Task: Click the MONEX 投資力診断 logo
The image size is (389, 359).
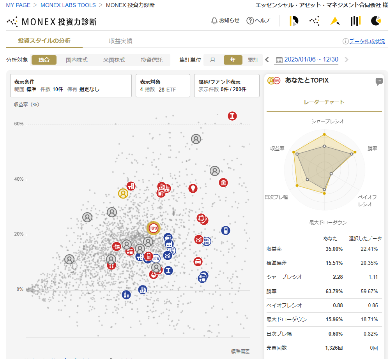Action: click(51, 22)
